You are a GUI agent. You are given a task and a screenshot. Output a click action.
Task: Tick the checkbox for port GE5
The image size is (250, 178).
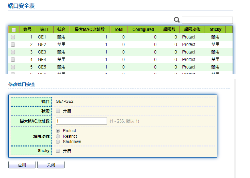point(13,67)
